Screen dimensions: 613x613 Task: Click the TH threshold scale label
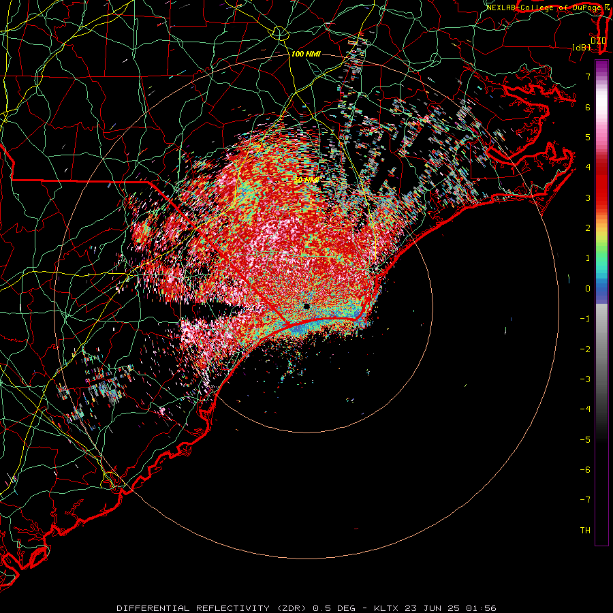click(x=585, y=530)
